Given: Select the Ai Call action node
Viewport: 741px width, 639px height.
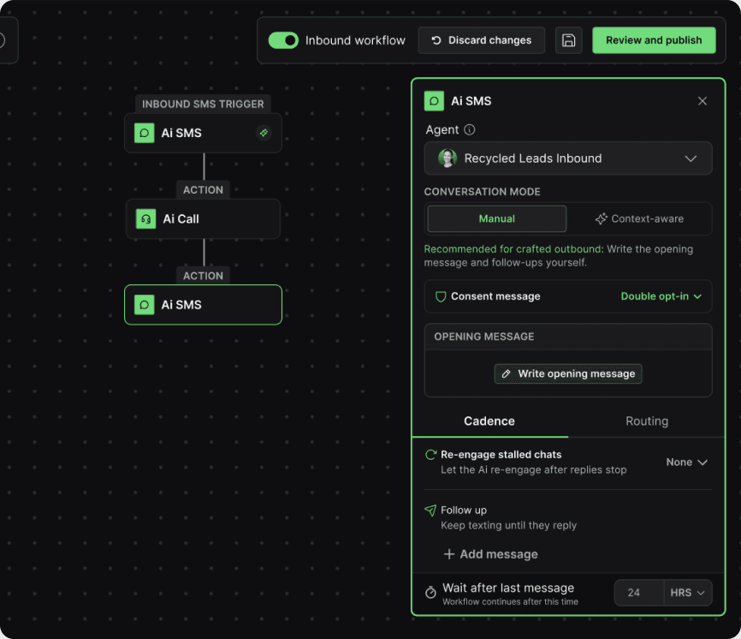Looking at the screenshot, I should coord(203,219).
